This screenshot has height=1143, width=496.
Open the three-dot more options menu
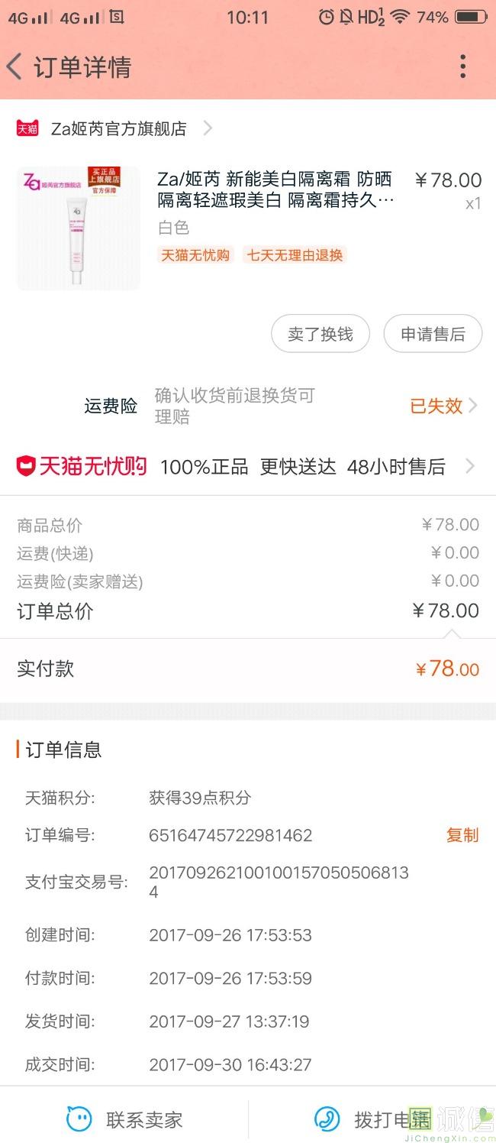click(462, 67)
